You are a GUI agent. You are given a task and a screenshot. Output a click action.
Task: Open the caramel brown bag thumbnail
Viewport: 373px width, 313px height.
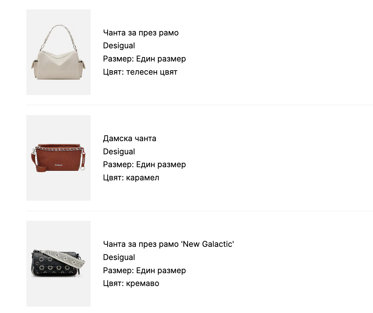(x=58, y=158)
